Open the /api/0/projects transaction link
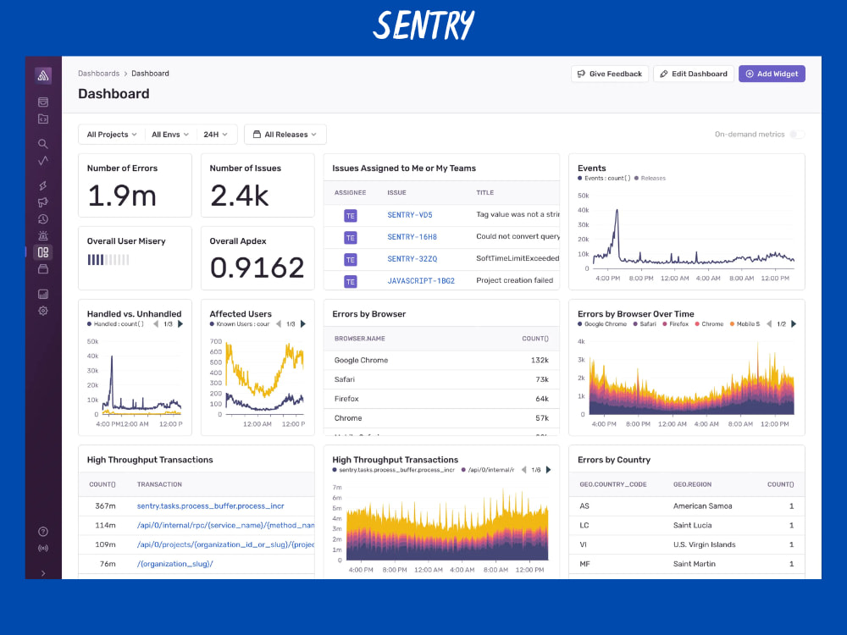Viewport: 847px width, 635px height. 225,544
